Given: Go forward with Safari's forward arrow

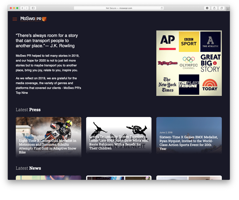Looking at the screenshot, I should [x=27, y=8].
